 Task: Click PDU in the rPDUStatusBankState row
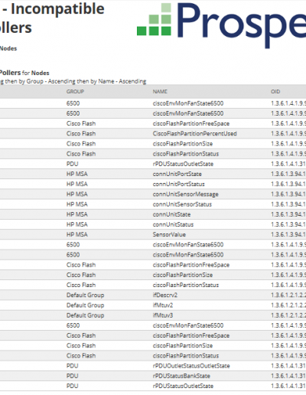pos(72,376)
